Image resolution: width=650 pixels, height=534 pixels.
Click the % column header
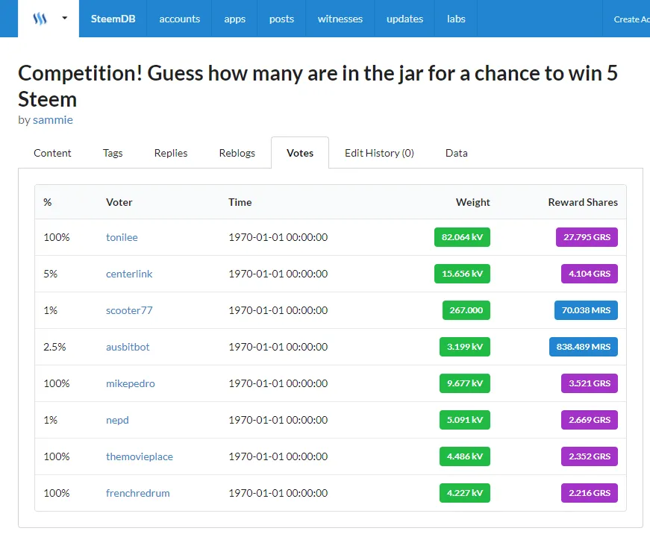coord(48,202)
